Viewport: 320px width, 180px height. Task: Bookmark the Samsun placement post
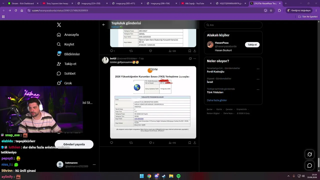tap(190, 51)
